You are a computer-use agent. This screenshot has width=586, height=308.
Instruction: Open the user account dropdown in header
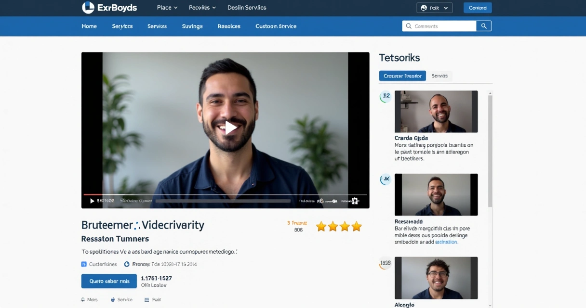(434, 8)
